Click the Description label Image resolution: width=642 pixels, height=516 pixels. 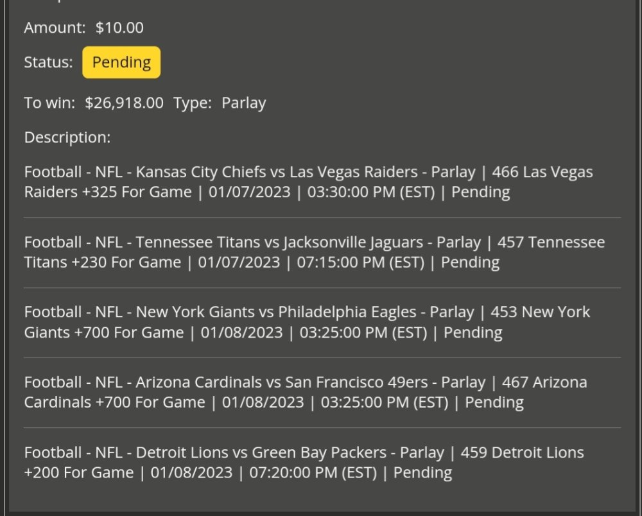(x=67, y=137)
